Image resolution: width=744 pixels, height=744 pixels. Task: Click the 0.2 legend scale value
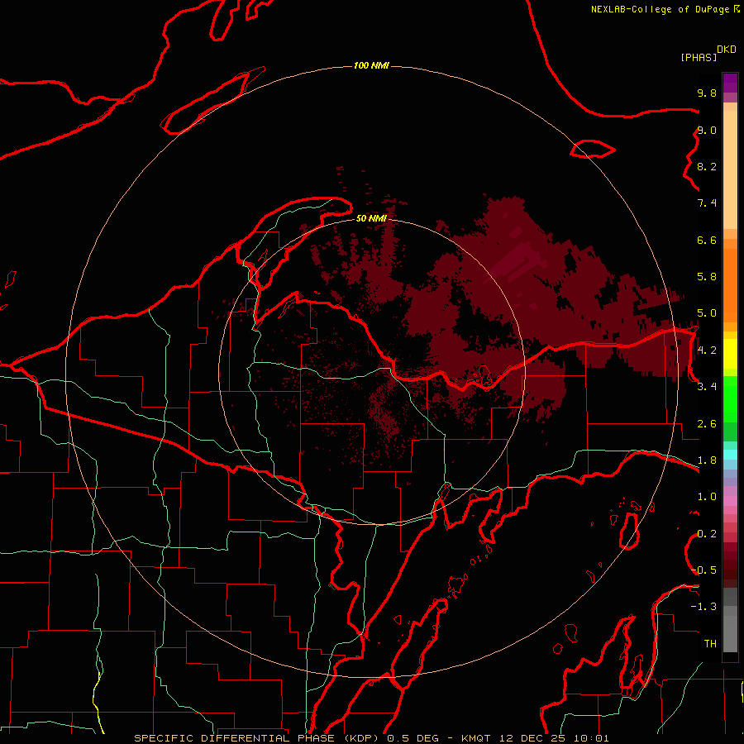[707, 533]
